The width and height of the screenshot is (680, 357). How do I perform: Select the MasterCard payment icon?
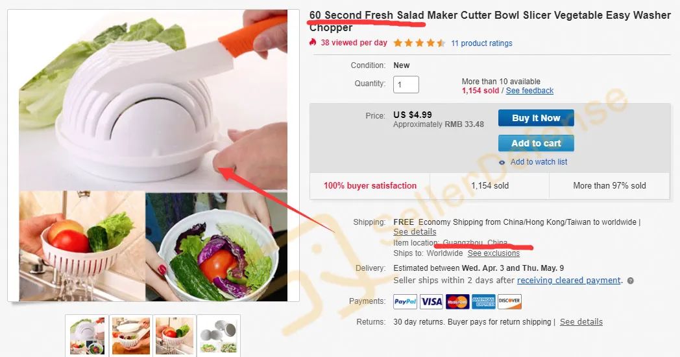coord(457,301)
